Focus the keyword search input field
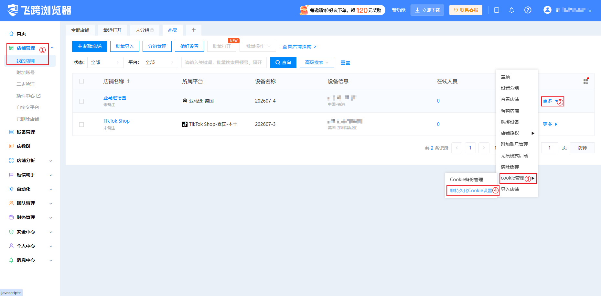The image size is (601, 296). point(224,62)
